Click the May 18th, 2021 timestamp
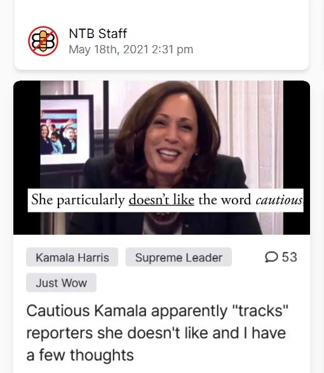The image size is (324, 373). click(131, 49)
